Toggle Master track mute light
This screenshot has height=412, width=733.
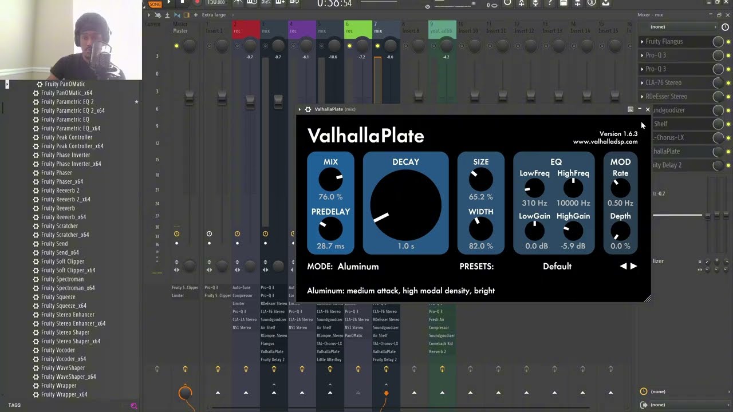[176, 46]
